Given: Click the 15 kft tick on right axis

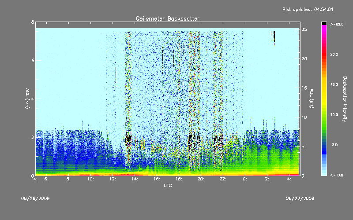Looking at the screenshot, I should [304, 88].
